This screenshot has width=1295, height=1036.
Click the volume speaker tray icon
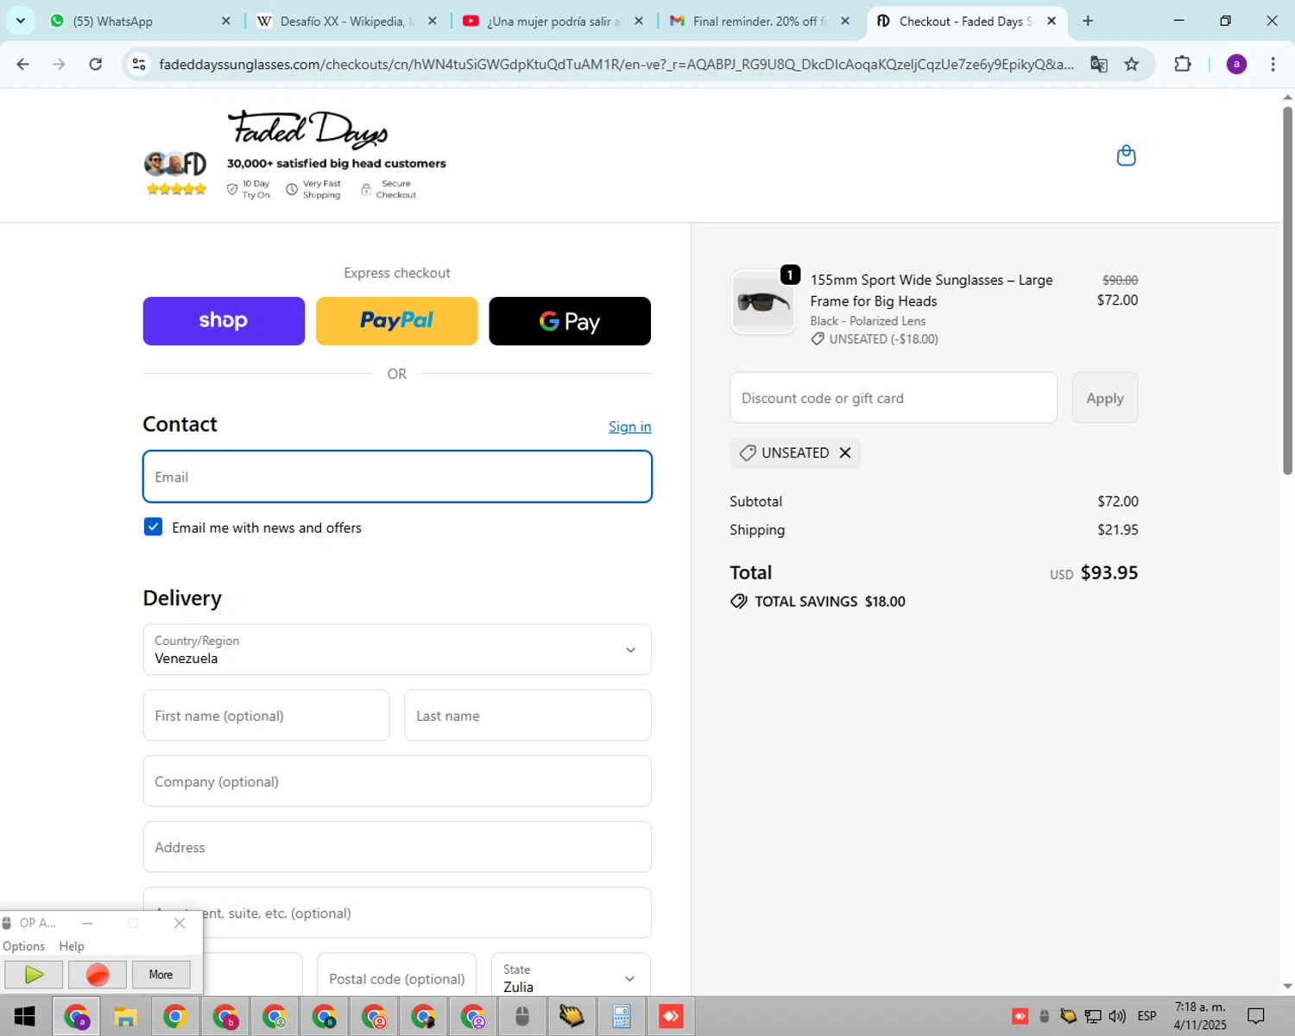[x=1117, y=1016]
